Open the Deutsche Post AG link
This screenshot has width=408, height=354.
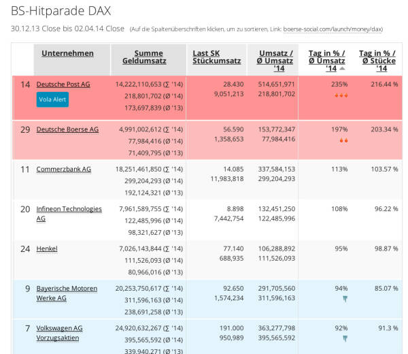pyautogui.click(x=63, y=84)
